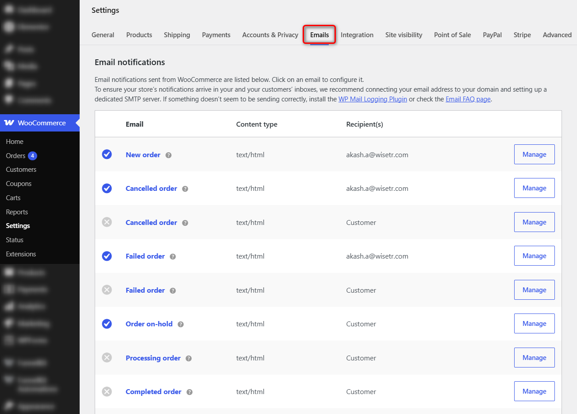
Task: Switch to the Site visibility tab
Action: tap(404, 35)
